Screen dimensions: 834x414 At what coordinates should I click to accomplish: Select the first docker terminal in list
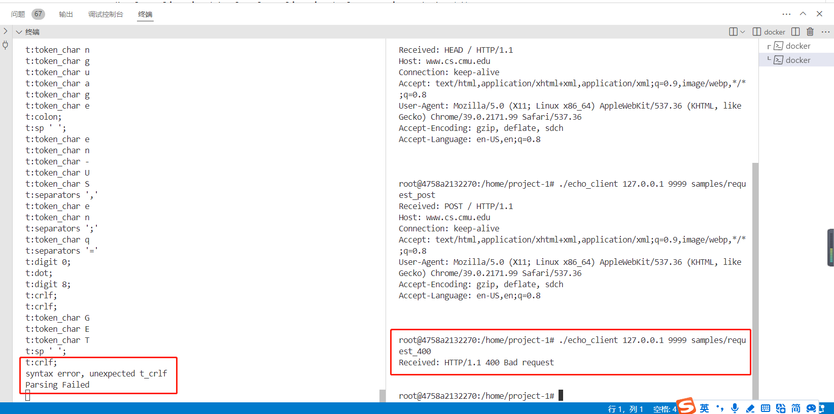pyautogui.click(x=797, y=46)
